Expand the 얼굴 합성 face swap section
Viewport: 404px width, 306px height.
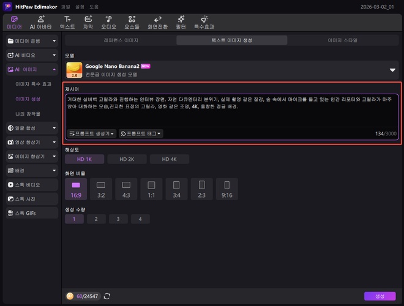point(32,128)
